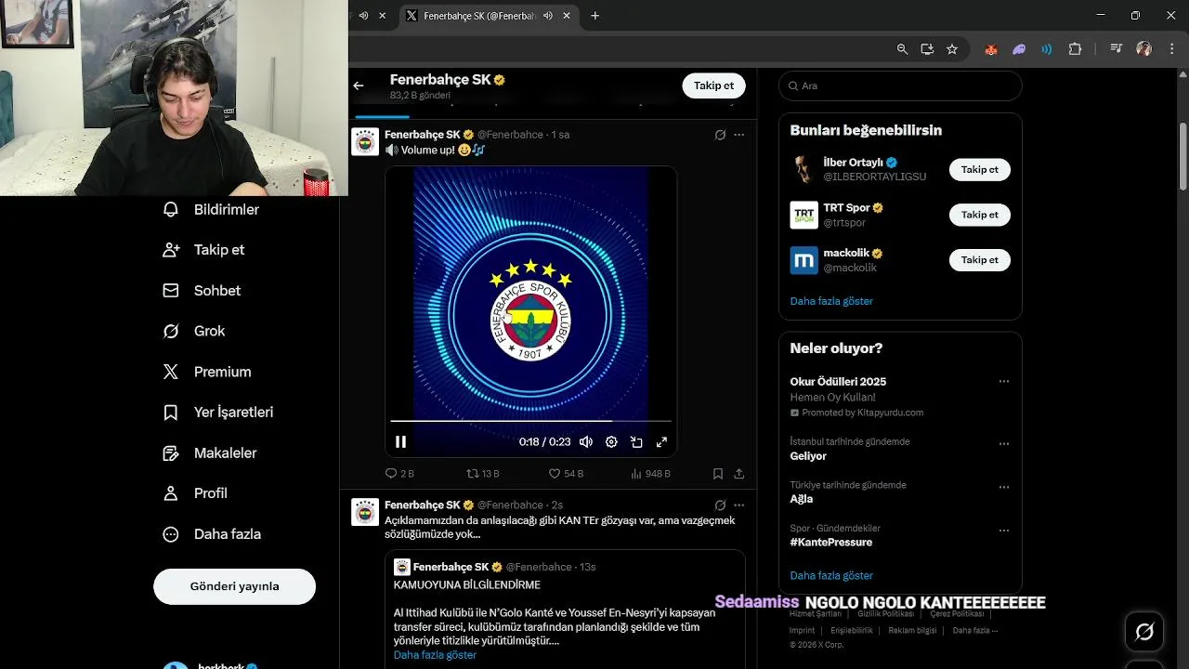Viewport: 1189px width, 669px height.
Task: Like the Volume up post
Action: click(x=566, y=474)
